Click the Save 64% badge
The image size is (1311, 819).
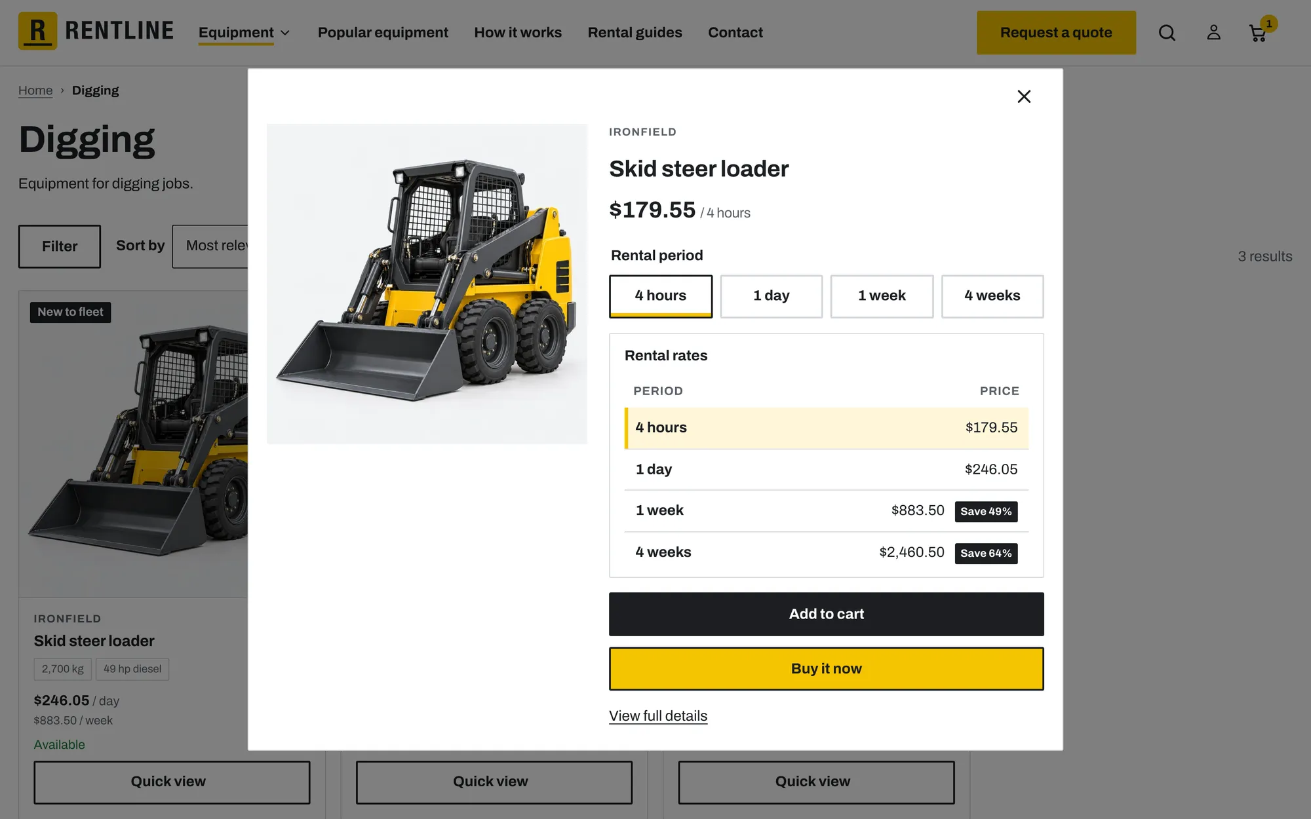(x=986, y=554)
